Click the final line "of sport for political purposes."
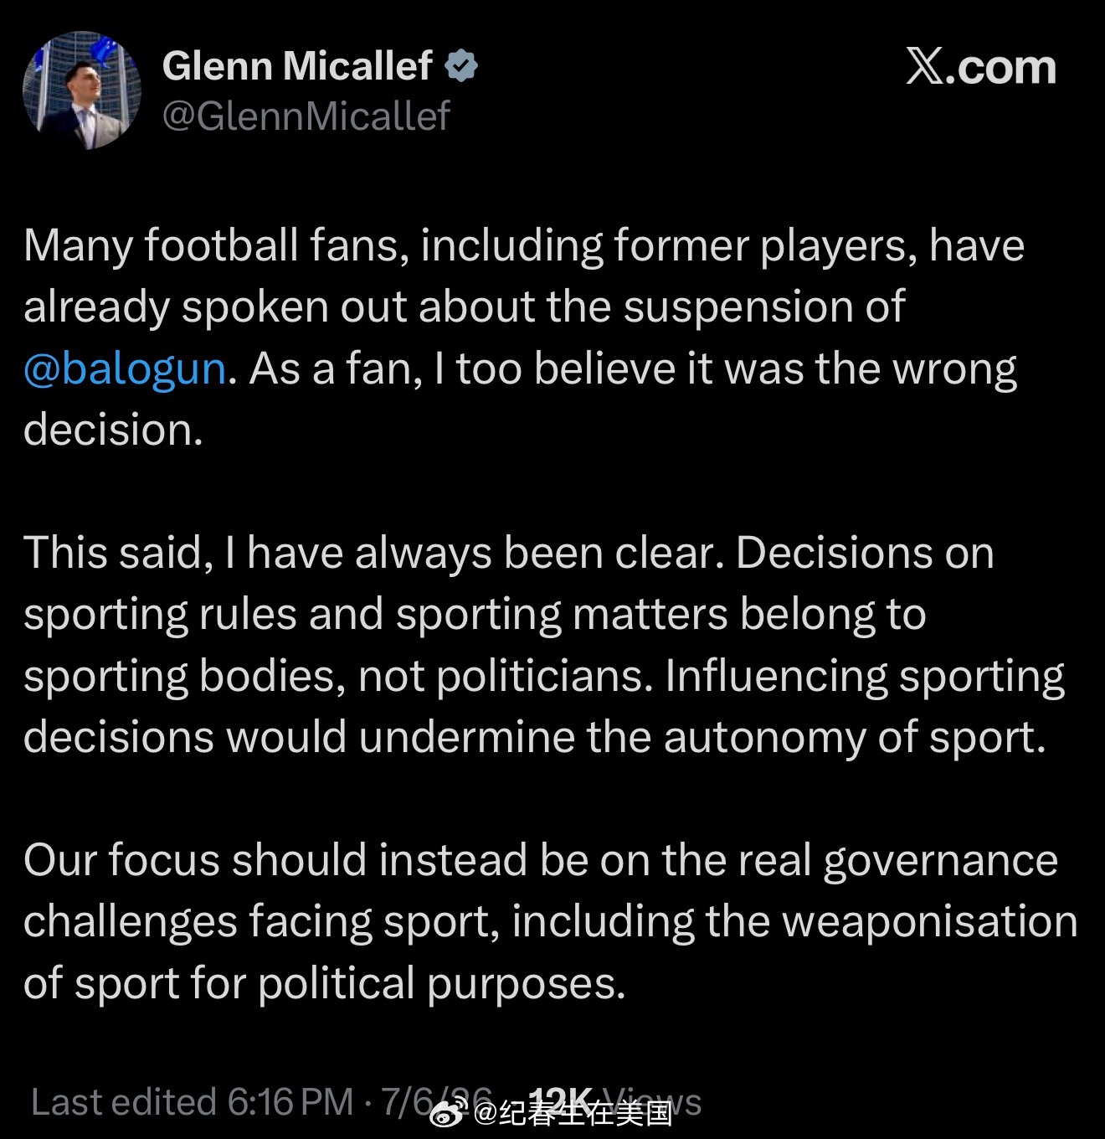 click(x=325, y=983)
